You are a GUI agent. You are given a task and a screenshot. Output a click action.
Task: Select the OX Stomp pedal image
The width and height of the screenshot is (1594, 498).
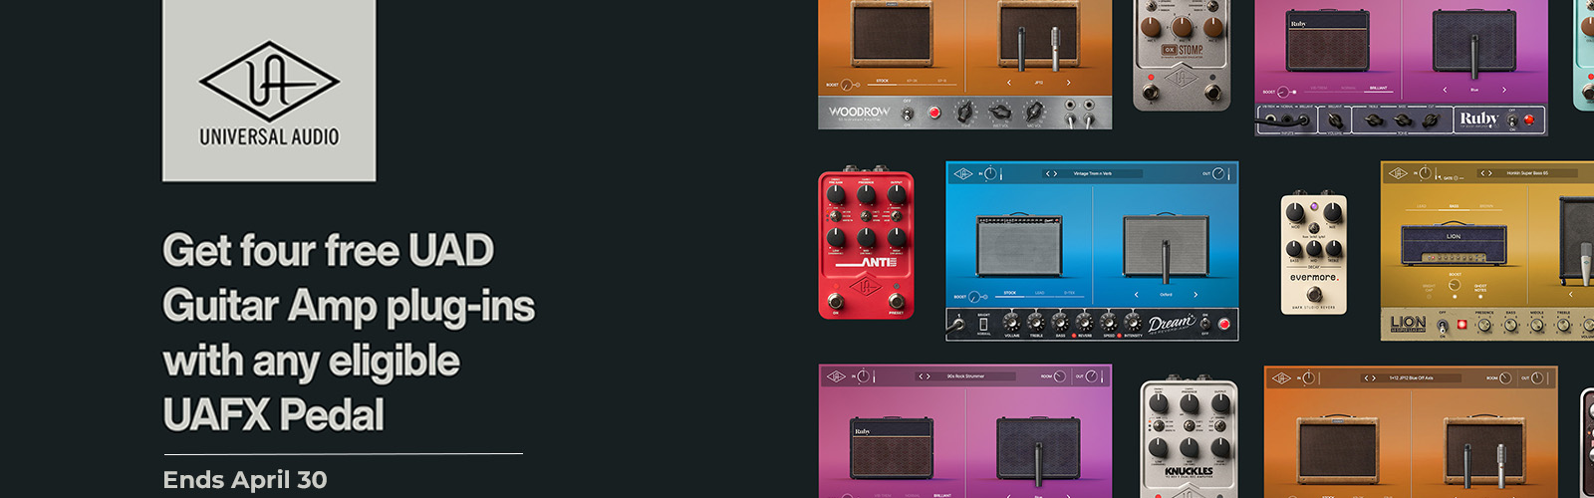point(1182,54)
